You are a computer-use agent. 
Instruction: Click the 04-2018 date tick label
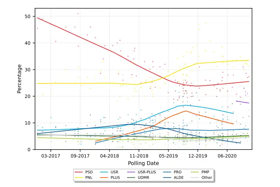tap(109, 156)
